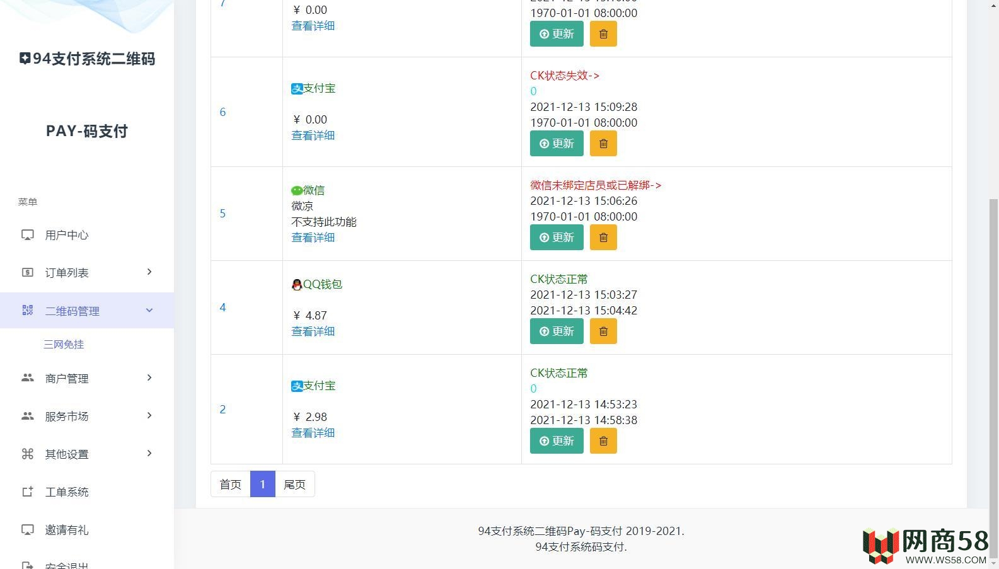Image resolution: width=999 pixels, height=569 pixels.
Task: Click the ID number 2 link
Action: 222,410
